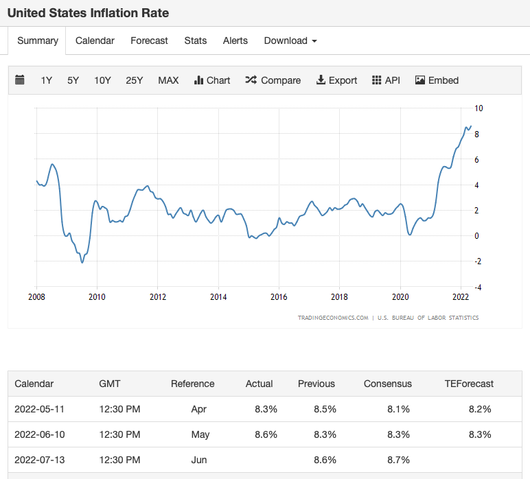Show 25Y historical range
Image resolution: width=530 pixels, height=479 pixels.
(135, 80)
